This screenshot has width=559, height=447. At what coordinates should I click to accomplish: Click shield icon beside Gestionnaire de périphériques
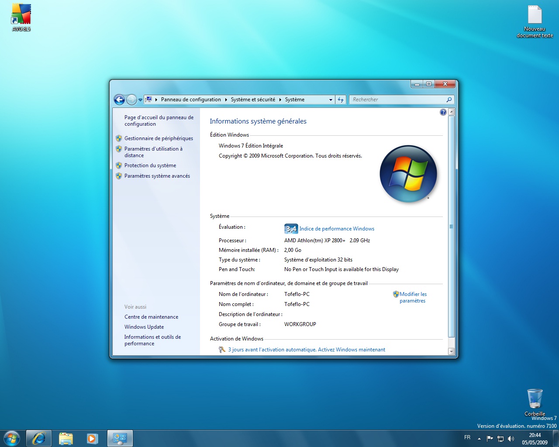(119, 138)
